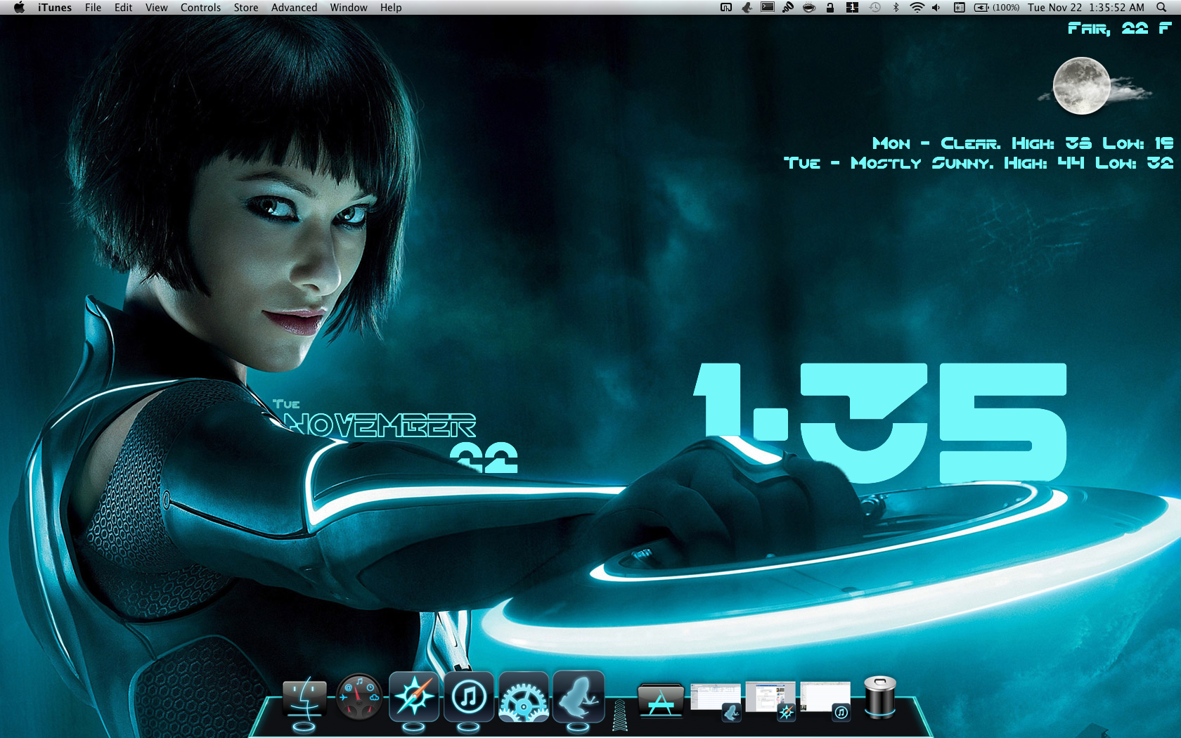The width and height of the screenshot is (1181, 738).
Task: Click the Bluetooth menu bar icon
Action: tap(896, 8)
